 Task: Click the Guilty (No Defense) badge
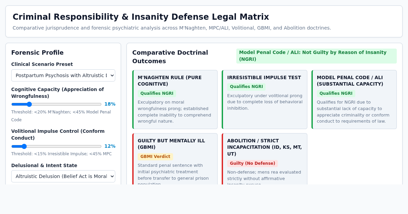[252, 163]
